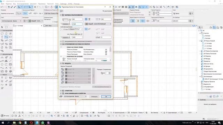Image resolution: width=223 pixels, height=125 pixels.
Task: Open 3. 3-й этаж in Navigator
Action: click(208, 43)
